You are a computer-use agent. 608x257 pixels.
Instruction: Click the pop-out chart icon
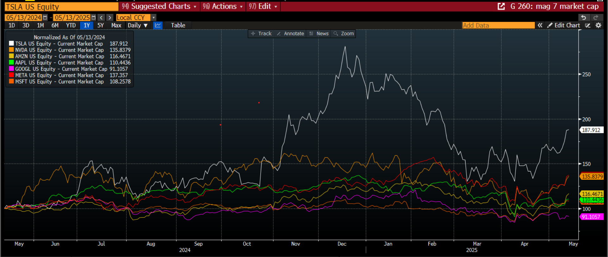click(x=501, y=6)
